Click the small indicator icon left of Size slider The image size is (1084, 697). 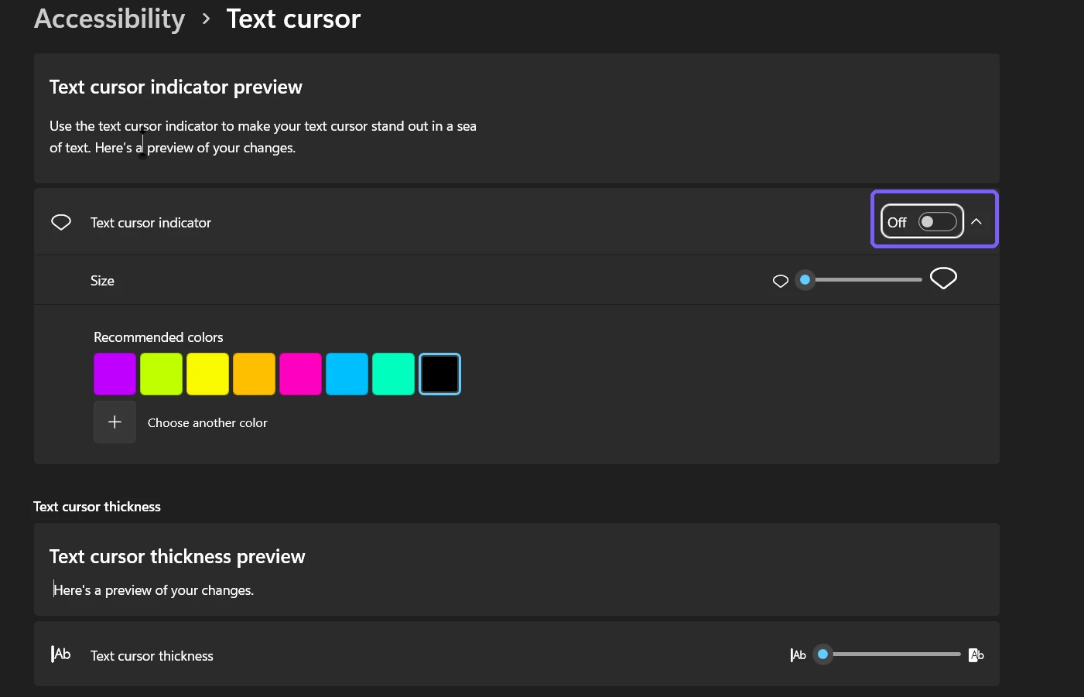781,281
